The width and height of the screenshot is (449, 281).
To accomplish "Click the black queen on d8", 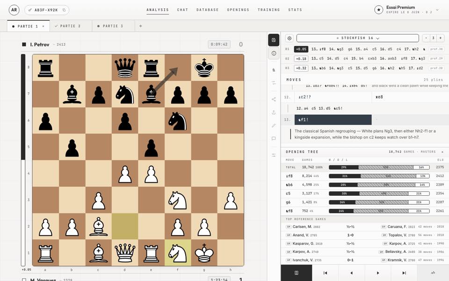I will [125, 67].
